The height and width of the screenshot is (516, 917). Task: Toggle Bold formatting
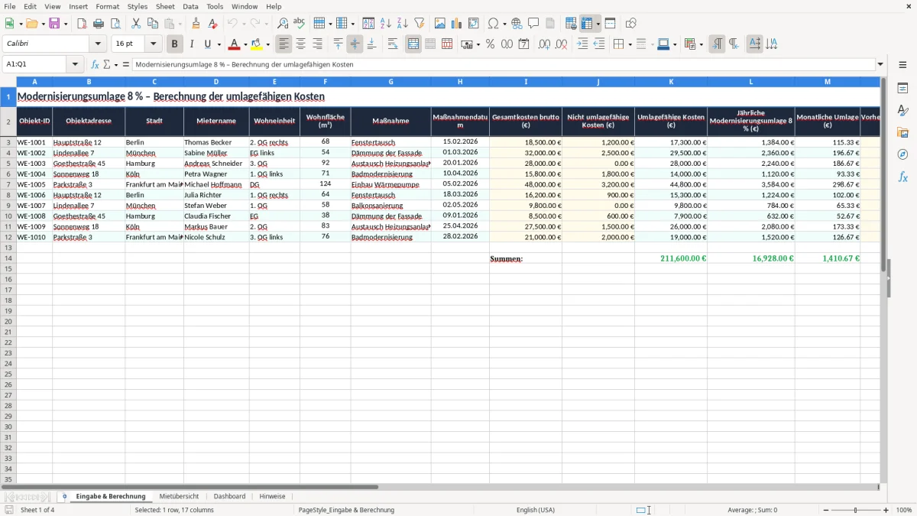pyautogui.click(x=175, y=44)
